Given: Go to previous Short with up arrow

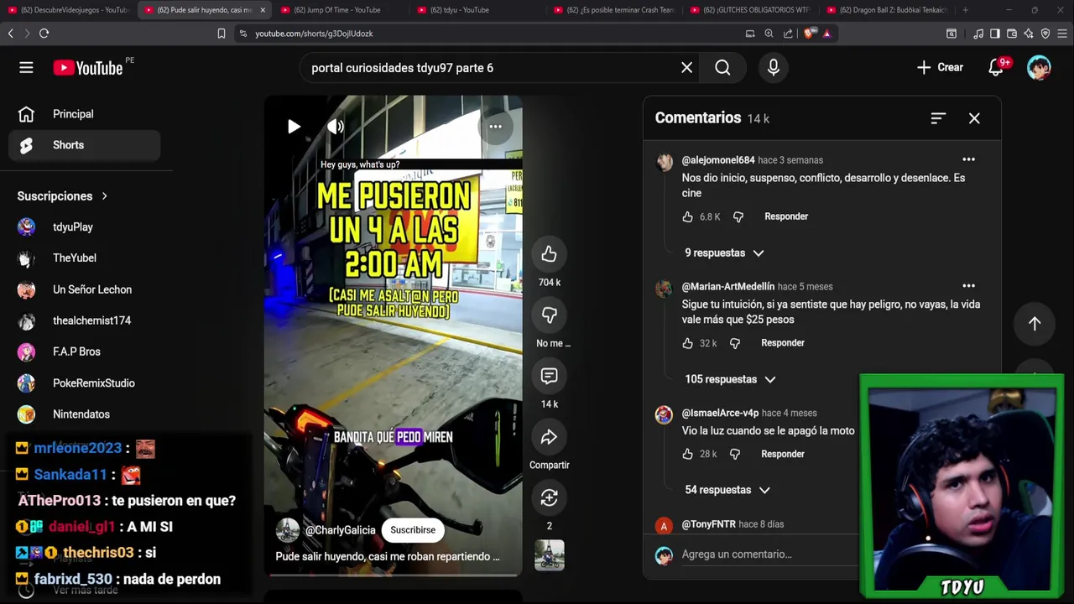Looking at the screenshot, I should click(x=1035, y=324).
